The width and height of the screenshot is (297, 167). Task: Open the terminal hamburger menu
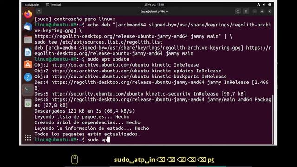[246, 11]
